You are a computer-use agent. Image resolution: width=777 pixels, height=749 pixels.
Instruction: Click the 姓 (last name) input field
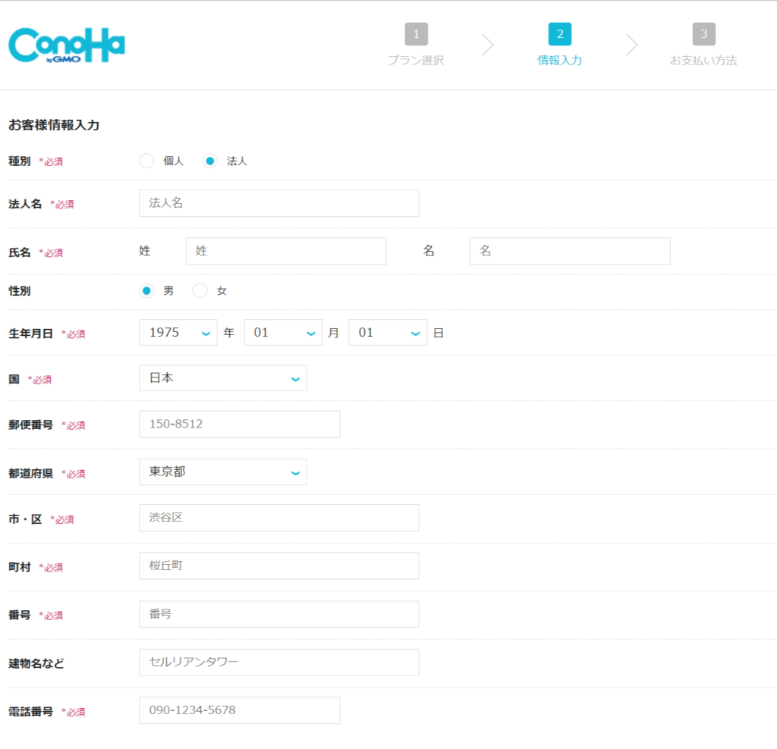pos(286,251)
